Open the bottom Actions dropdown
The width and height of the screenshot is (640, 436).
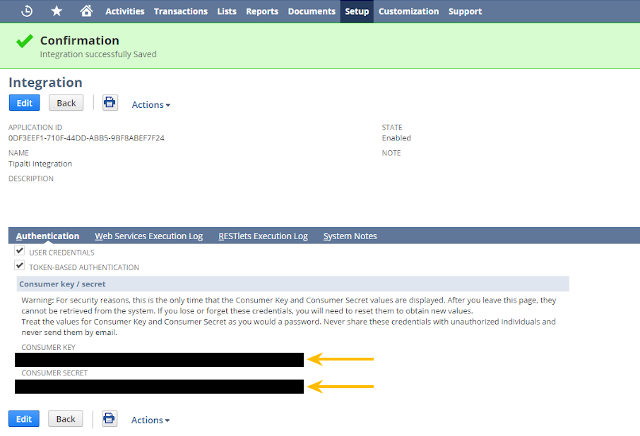point(150,420)
